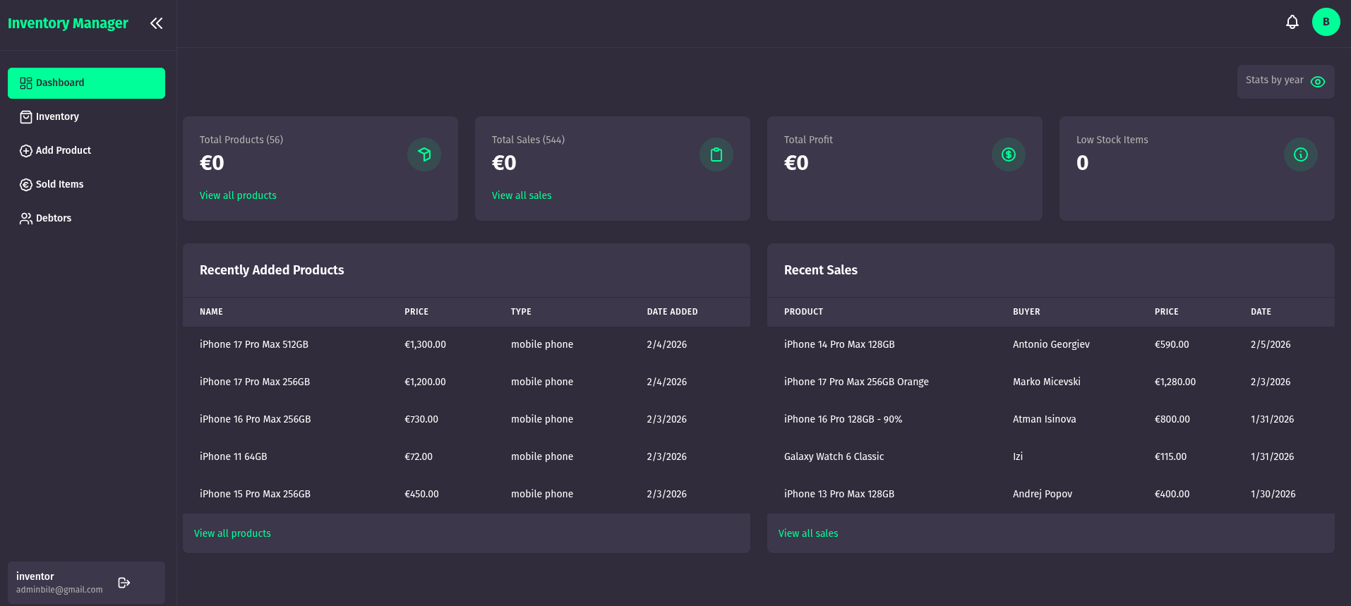Open Add Product page
The width and height of the screenshot is (1351, 606).
coord(63,151)
